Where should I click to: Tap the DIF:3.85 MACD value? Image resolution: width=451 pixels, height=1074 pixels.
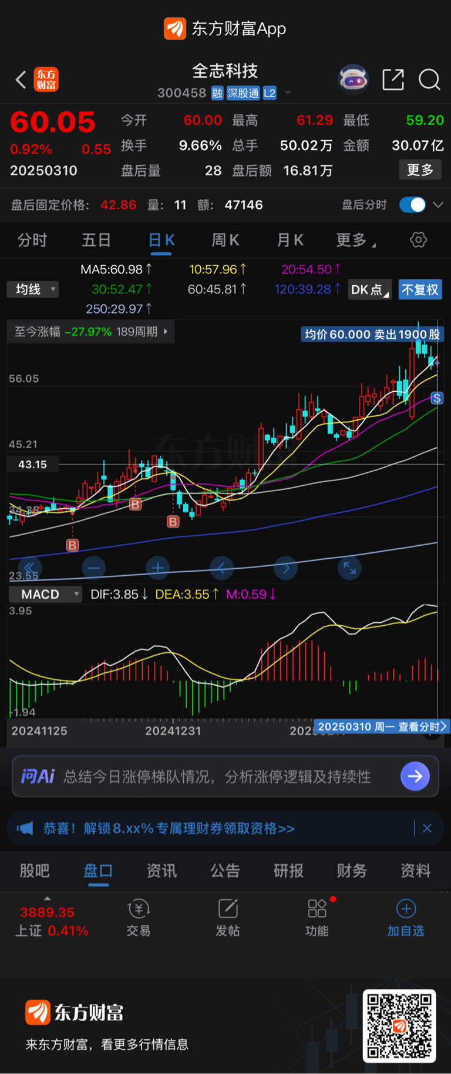(119, 594)
